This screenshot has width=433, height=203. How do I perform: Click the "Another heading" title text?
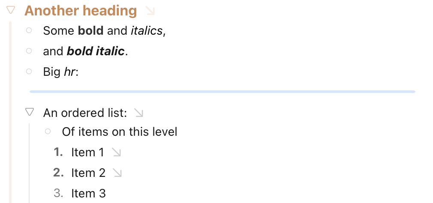81,10
